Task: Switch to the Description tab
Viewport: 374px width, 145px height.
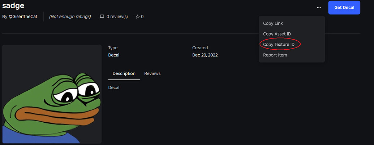Action: pos(124,73)
